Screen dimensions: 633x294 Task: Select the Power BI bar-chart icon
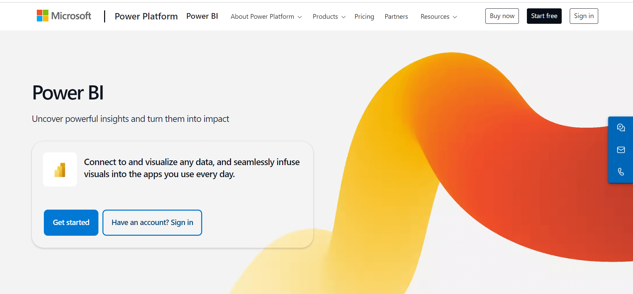(x=60, y=169)
